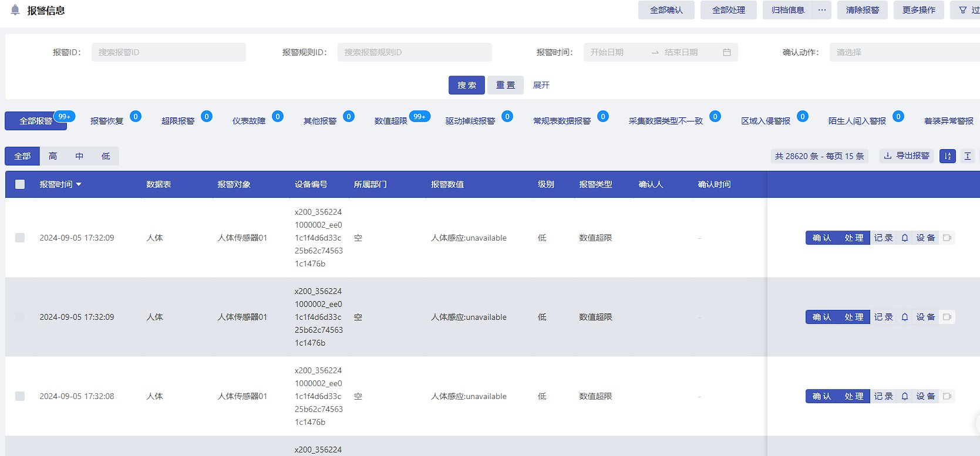Switch to the 报警恢复 tab
Image resolution: width=980 pixels, height=456 pixels.
pos(107,121)
